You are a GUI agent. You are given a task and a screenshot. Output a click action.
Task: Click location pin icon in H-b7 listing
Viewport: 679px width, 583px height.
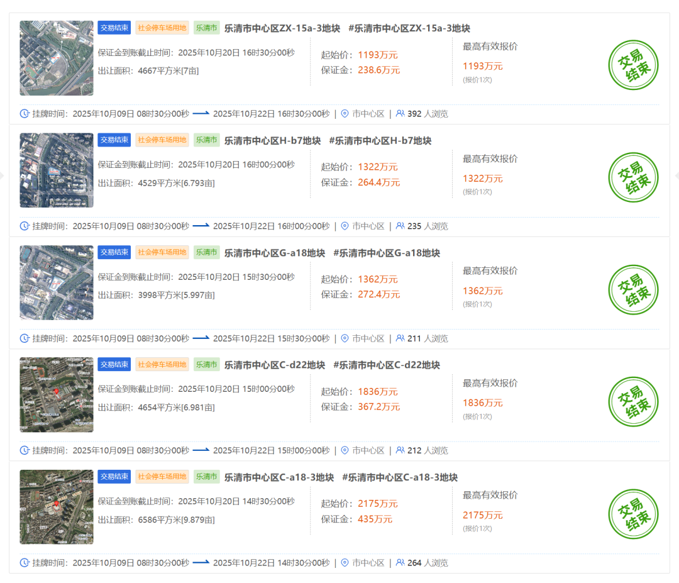pos(345,226)
